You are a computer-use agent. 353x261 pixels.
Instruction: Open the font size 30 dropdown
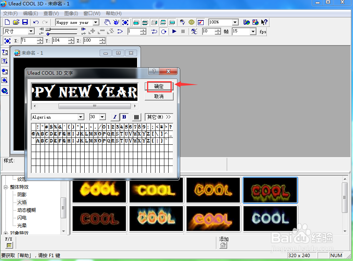102,117
